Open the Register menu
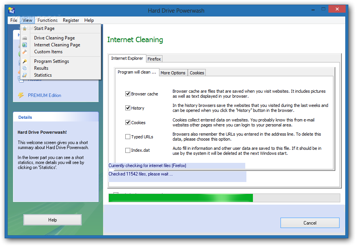Viewport: 356px width, 246px height. (x=71, y=20)
